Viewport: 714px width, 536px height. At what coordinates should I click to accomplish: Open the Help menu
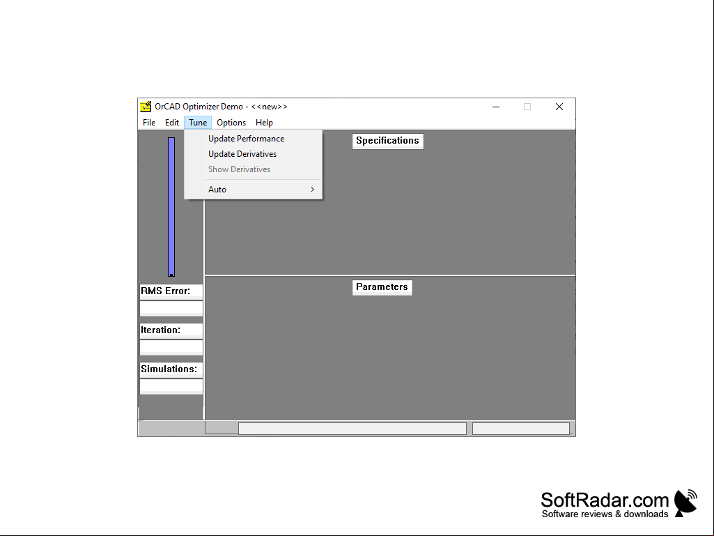point(264,123)
